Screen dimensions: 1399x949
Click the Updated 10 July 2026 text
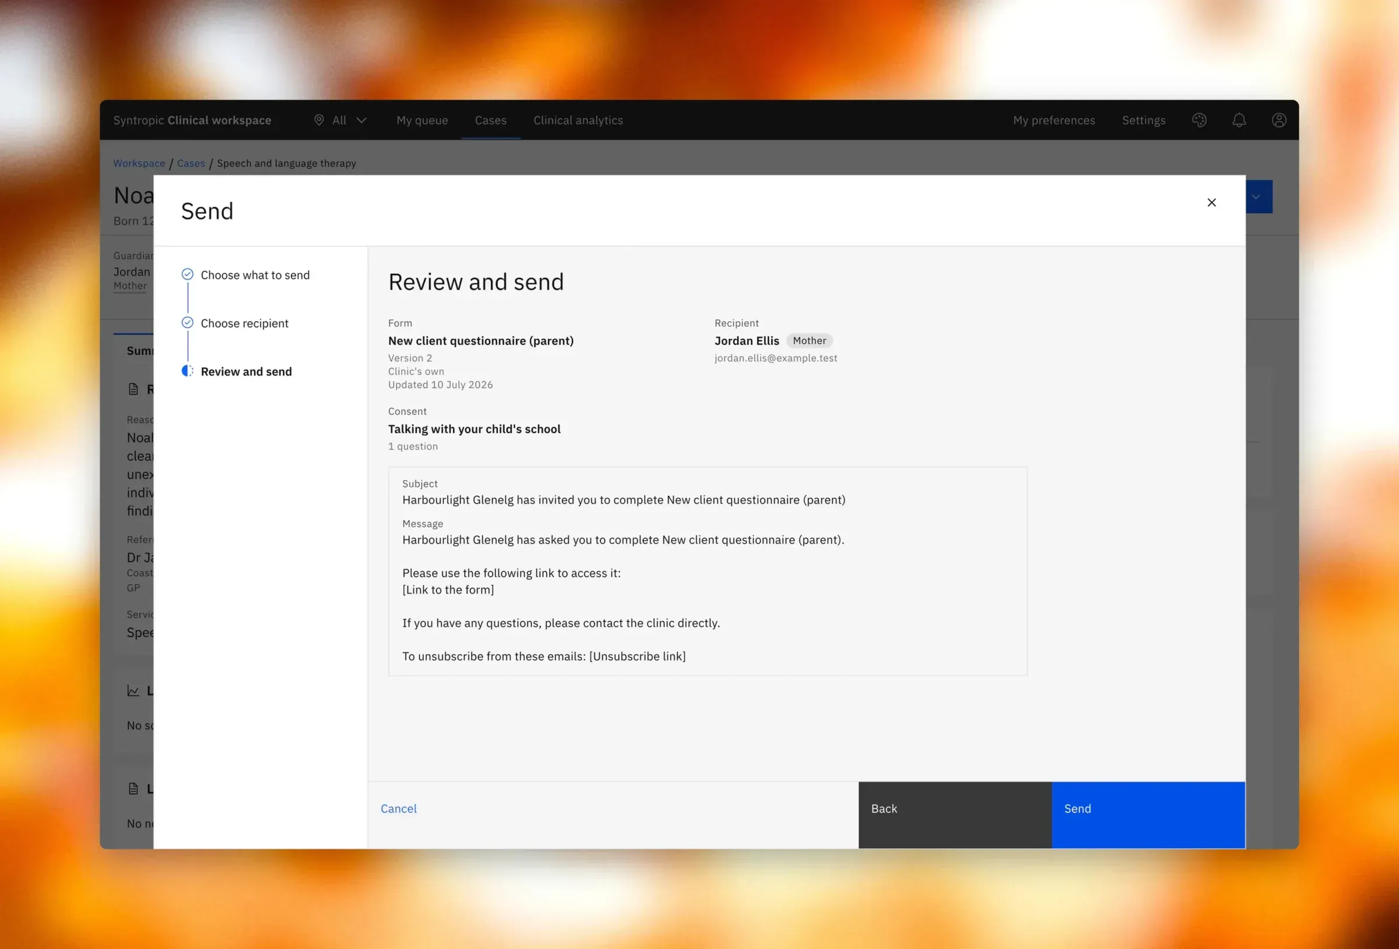(x=440, y=384)
